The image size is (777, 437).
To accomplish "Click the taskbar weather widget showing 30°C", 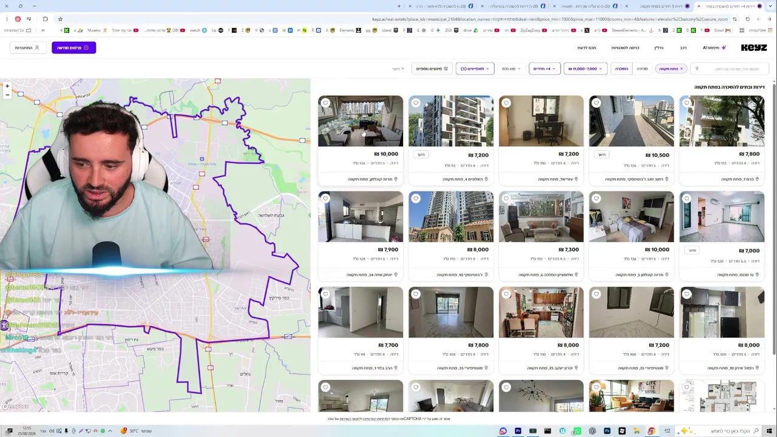I will tap(135, 431).
